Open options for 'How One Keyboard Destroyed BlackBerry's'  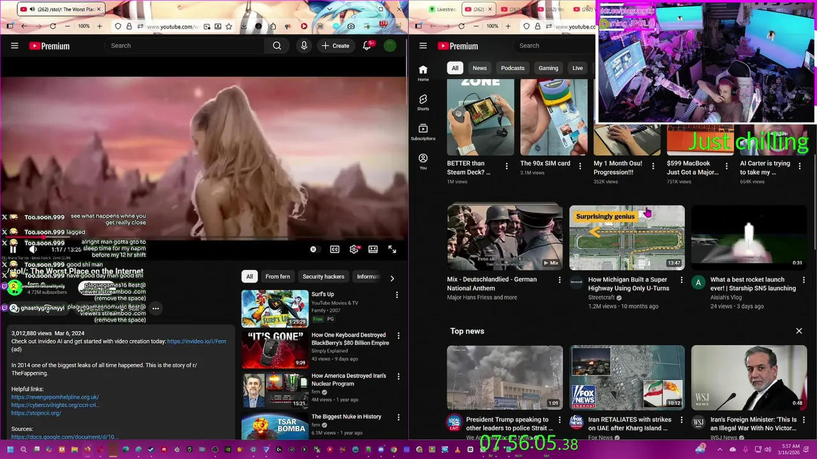pos(398,336)
